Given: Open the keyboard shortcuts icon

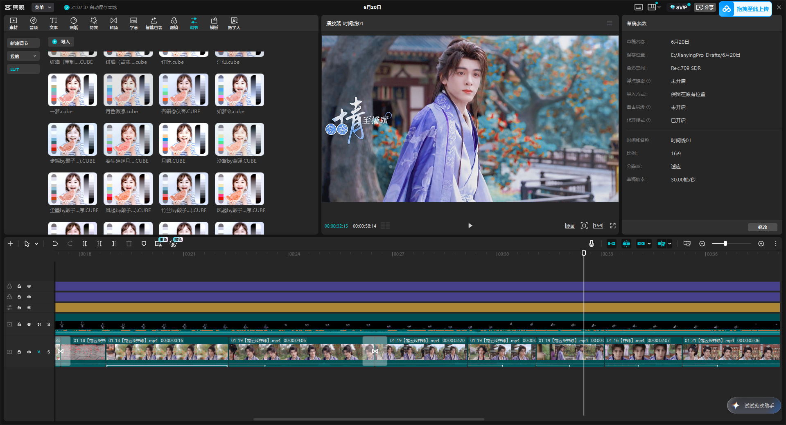Looking at the screenshot, I should [639, 7].
